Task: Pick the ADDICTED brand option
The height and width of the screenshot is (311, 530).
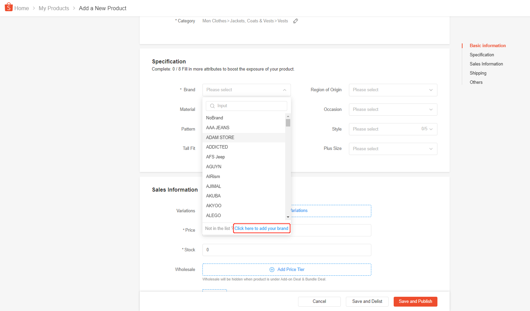Action: click(x=244, y=147)
